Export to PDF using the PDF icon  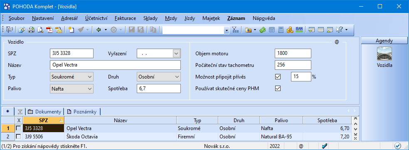(x=49, y=30)
